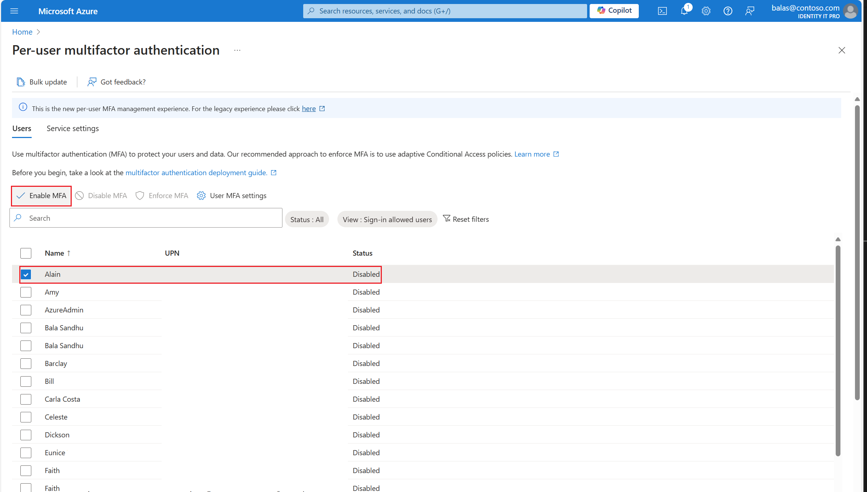Click the Reset filters icon

447,219
